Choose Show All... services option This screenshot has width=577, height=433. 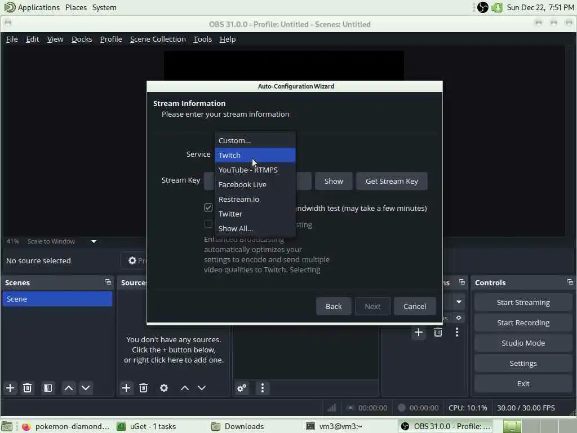(255, 229)
